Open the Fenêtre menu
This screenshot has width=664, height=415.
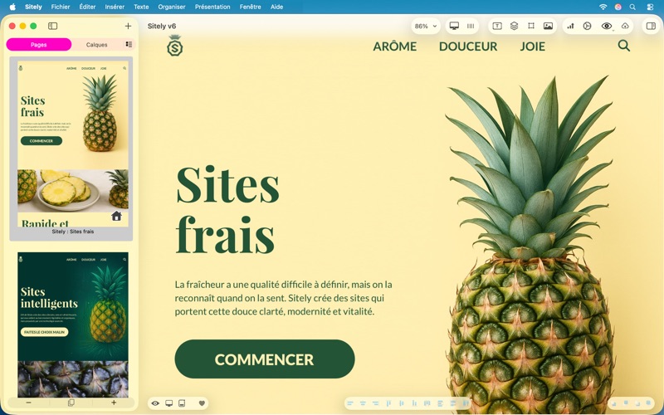pyautogui.click(x=251, y=7)
